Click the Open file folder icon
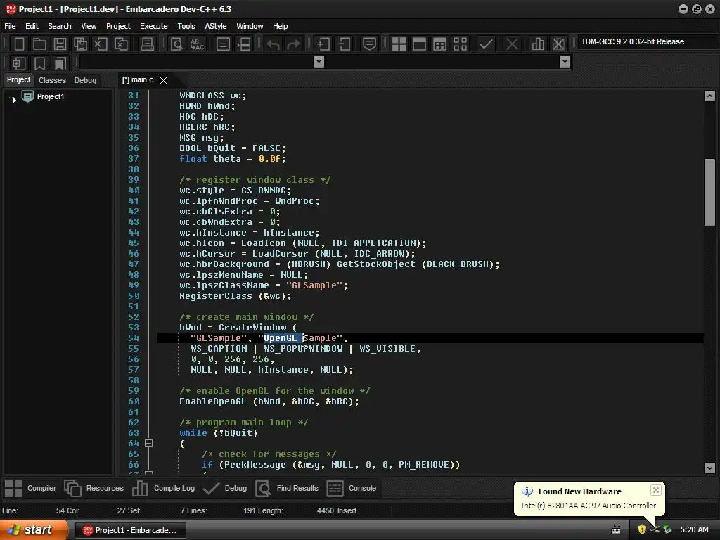Viewport: 720px width, 540px height. point(39,44)
